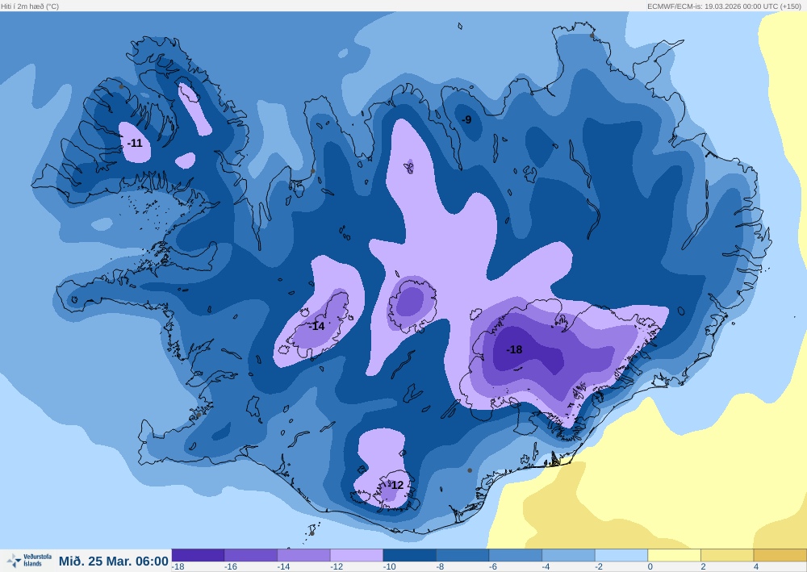Pick the darkest purple legend swatch
Viewport: 807px width, 572px height.
pyautogui.click(x=199, y=555)
